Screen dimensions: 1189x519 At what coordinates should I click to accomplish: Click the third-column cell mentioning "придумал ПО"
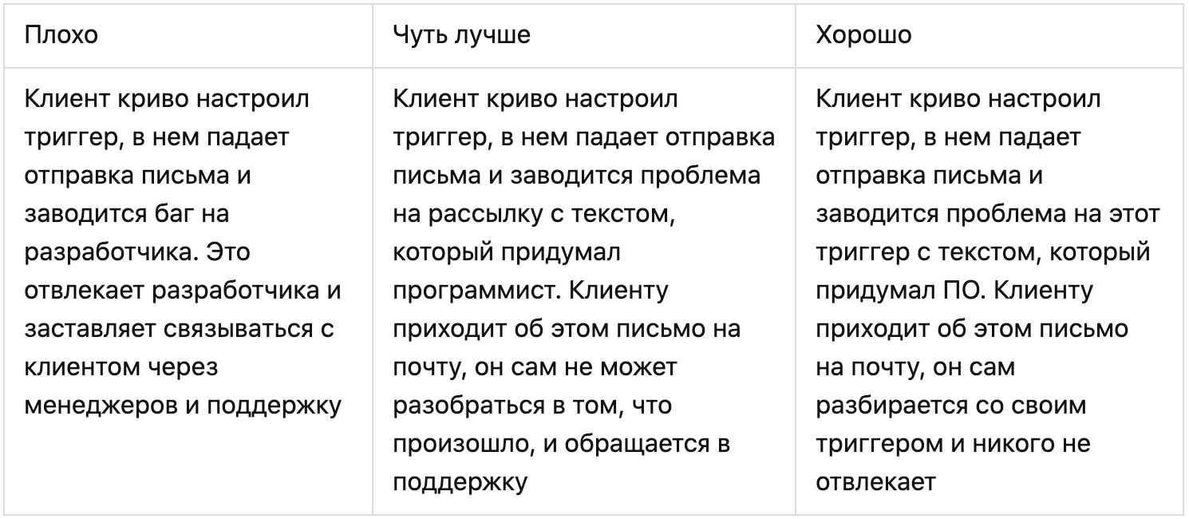coord(990,291)
